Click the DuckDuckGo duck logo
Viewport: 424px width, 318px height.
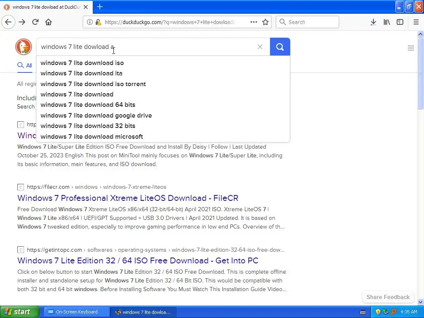(24, 47)
